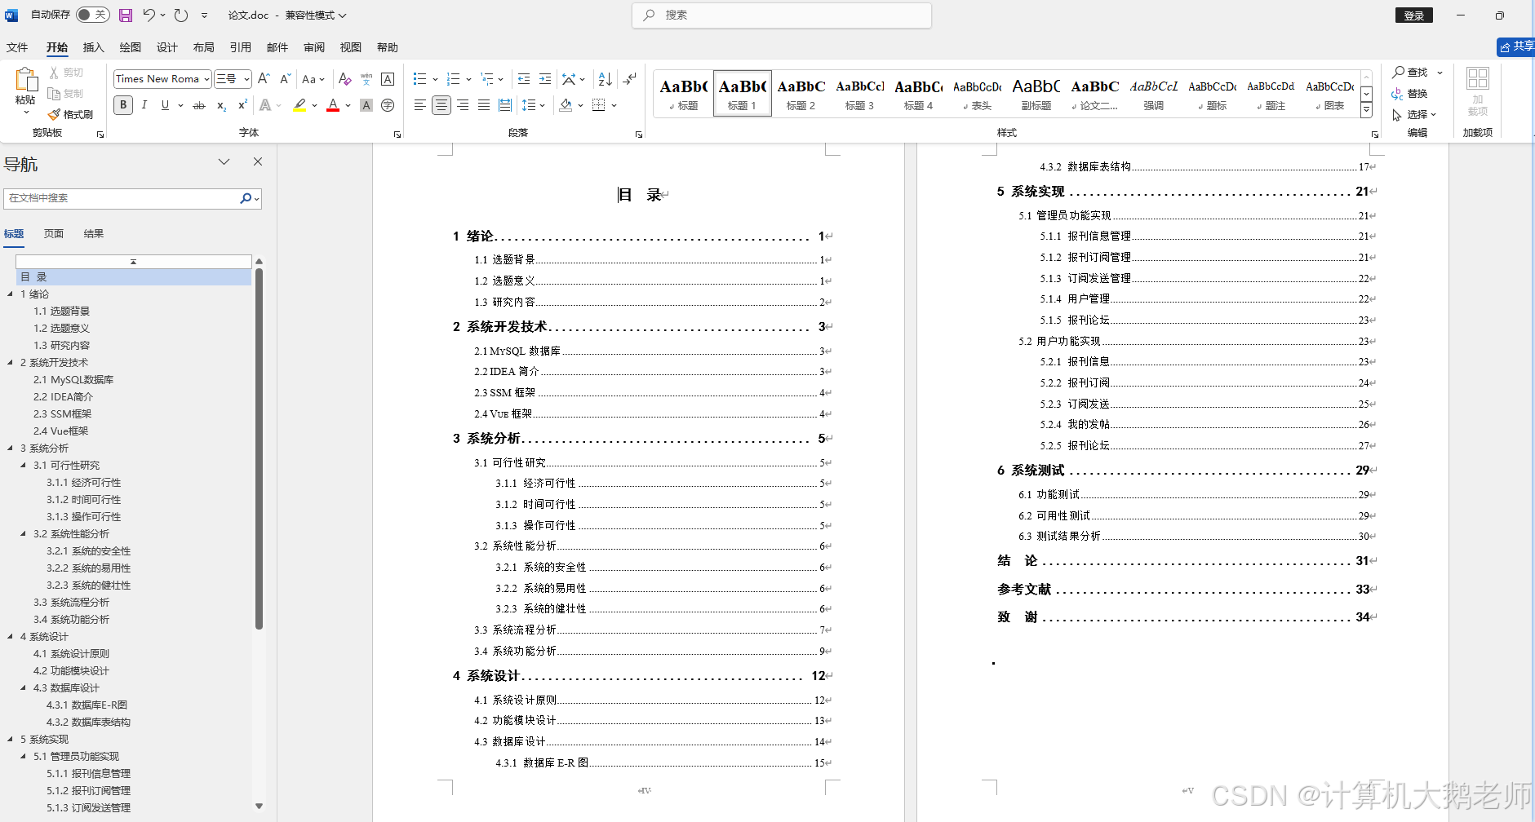Collapse '3.1 可行性研究' in navigation tree
The height and width of the screenshot is (822, 1535).
(23, 466)
